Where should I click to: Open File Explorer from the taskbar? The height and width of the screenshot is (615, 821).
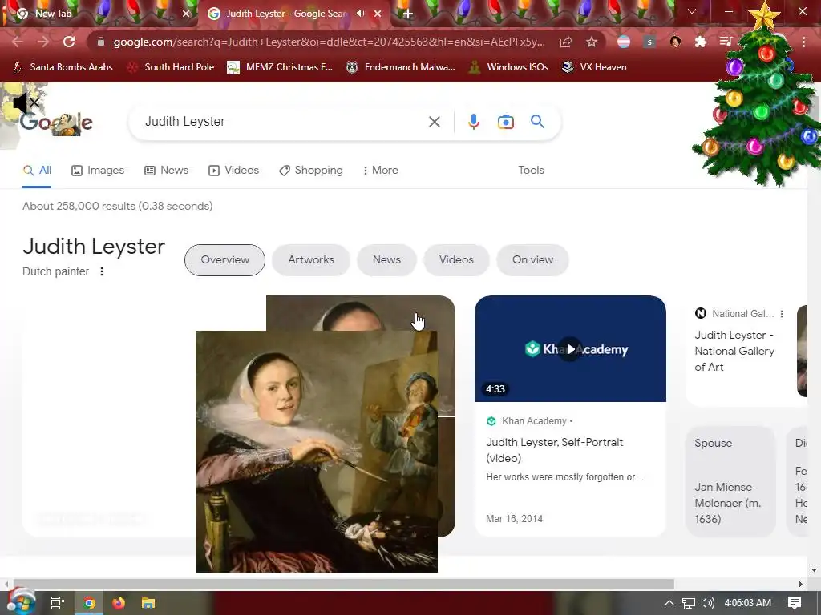point(148,603)
